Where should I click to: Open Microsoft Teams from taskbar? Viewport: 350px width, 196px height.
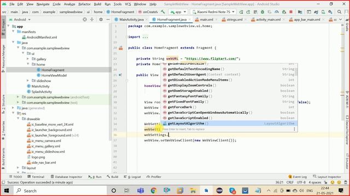tap(141, 191)
